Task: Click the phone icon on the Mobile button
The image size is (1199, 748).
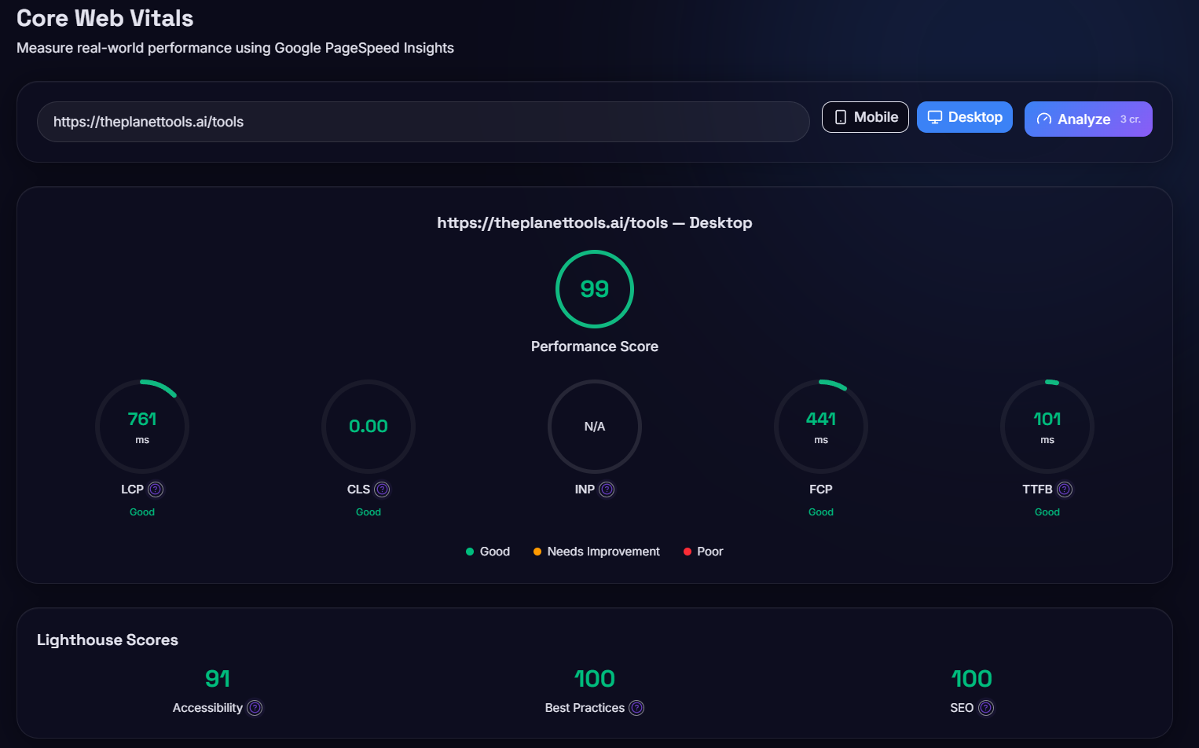Action: tap(842, 116)
